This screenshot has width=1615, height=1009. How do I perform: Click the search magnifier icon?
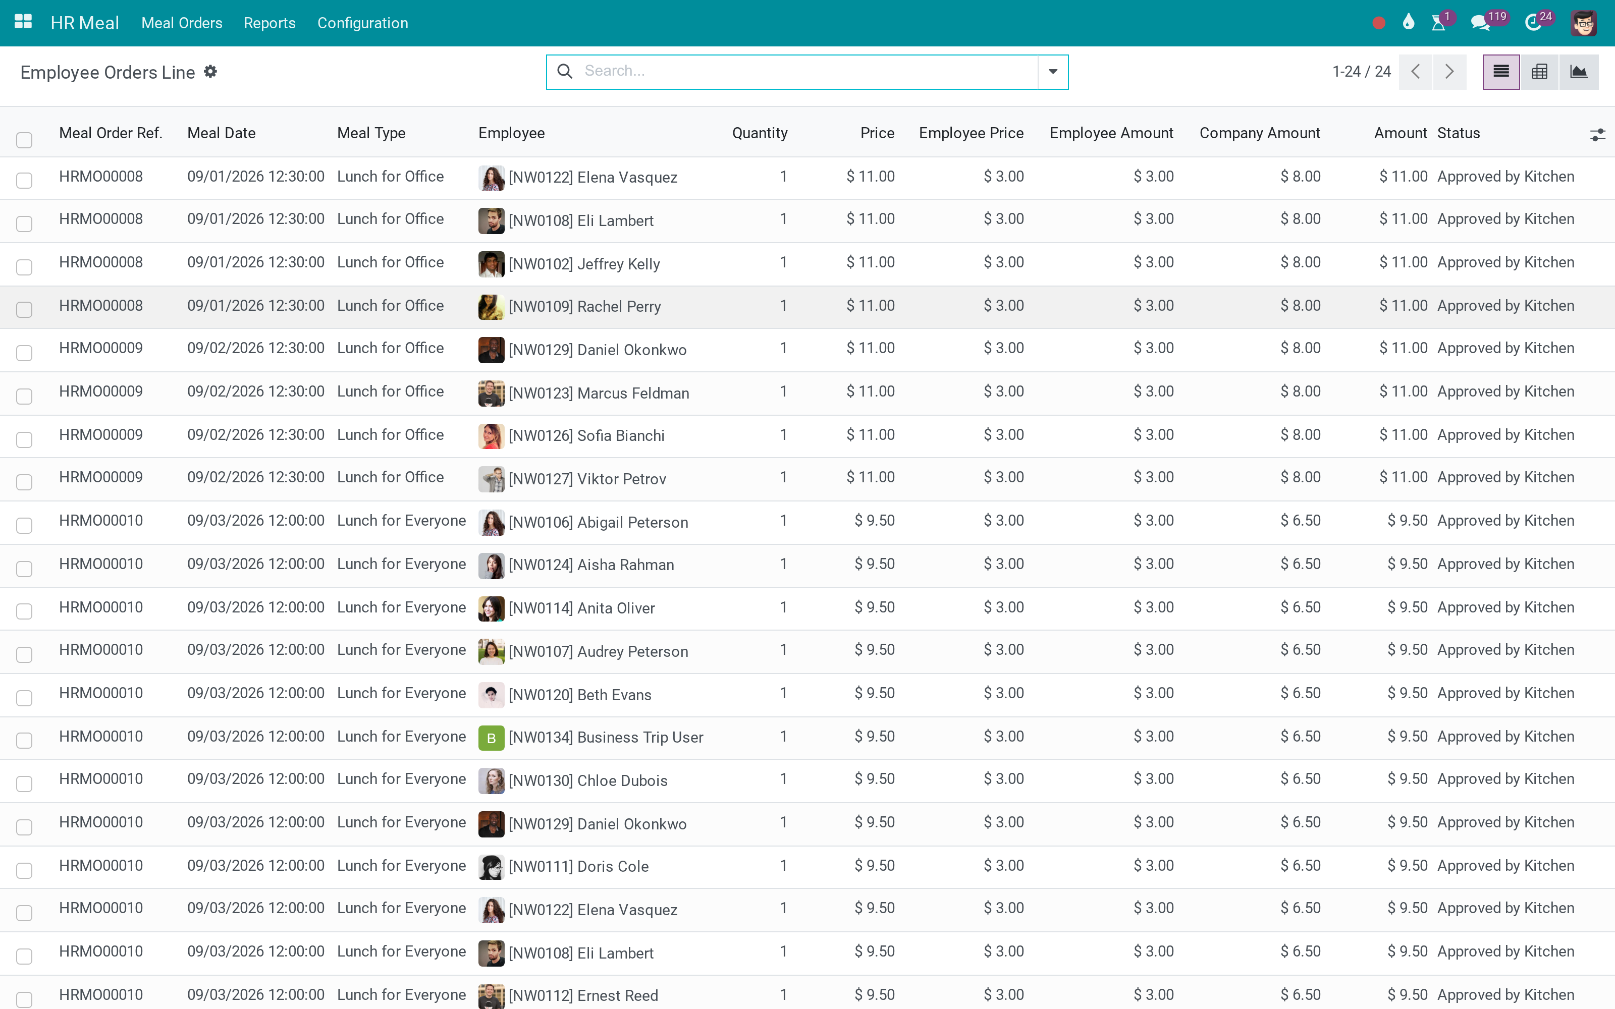point(565,71)
